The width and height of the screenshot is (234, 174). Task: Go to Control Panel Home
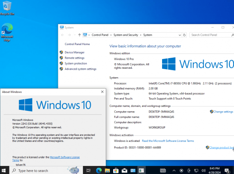[x=77, y=44]
